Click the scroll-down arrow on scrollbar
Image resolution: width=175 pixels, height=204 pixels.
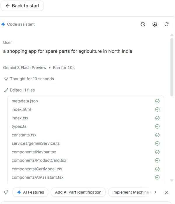coord(172,180)
